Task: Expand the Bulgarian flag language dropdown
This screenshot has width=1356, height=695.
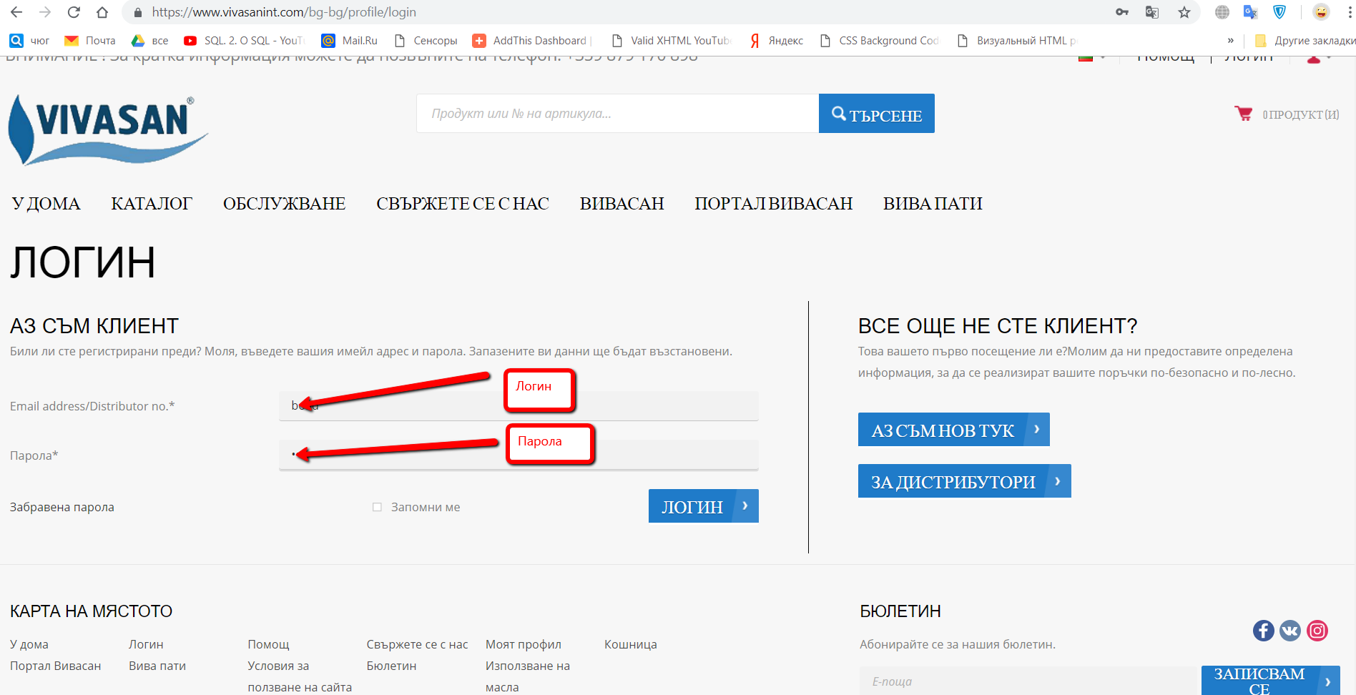Action: tap(1092, 57)
